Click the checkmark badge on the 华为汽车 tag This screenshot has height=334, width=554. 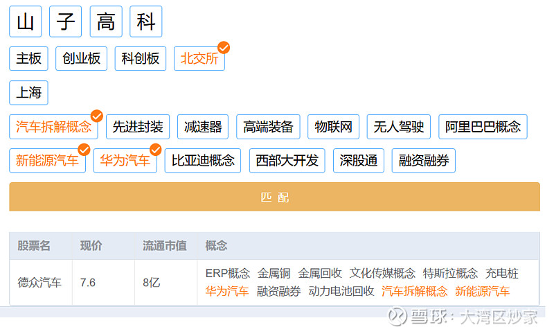155,150
